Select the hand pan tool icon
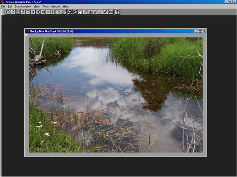The image size is (237, 177). 80,12
